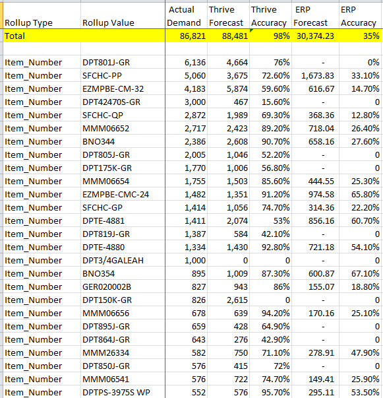
Task: Select item MMM06652 cell
Action: click(123, 128)
